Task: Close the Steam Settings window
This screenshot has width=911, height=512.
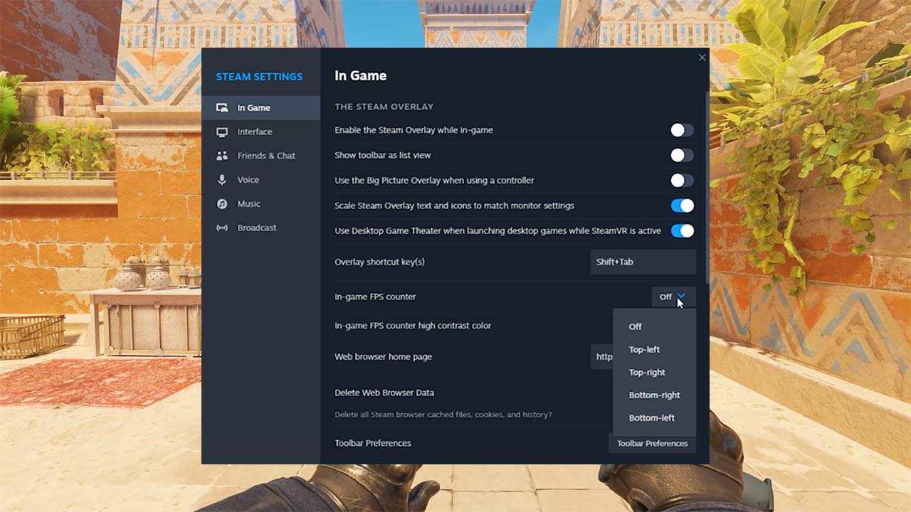Action: [702, 58]
